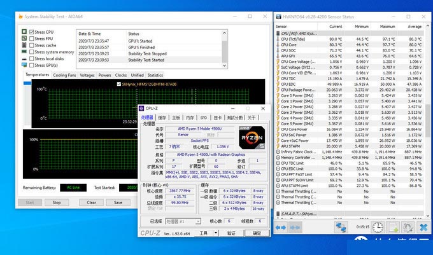Uncheck the Stress CPU checkbox

click(32, 32)
